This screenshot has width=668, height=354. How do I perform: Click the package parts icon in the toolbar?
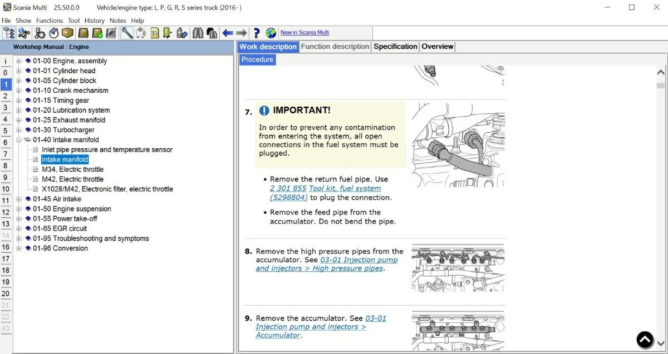(x=67, y=33)
